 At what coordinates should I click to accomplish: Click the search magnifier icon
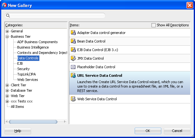click(8, 16)
